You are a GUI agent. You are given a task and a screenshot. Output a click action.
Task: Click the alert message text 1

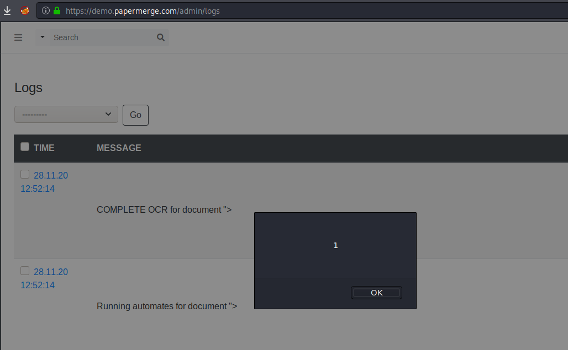point(335,246)
